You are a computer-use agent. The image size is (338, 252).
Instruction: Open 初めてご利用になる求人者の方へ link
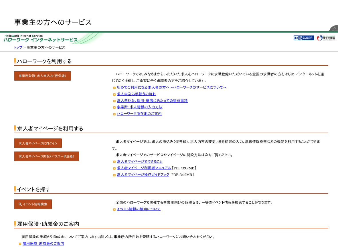172,87
